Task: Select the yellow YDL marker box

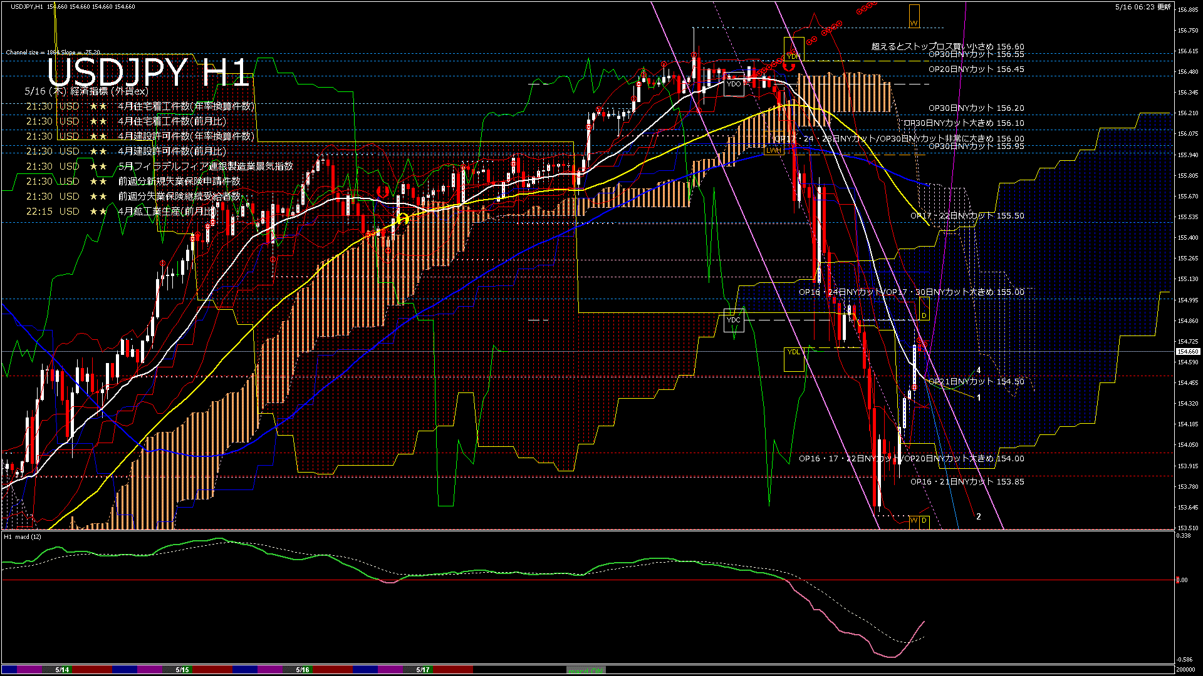Action: pyautogui.click(x=794, y=359)
